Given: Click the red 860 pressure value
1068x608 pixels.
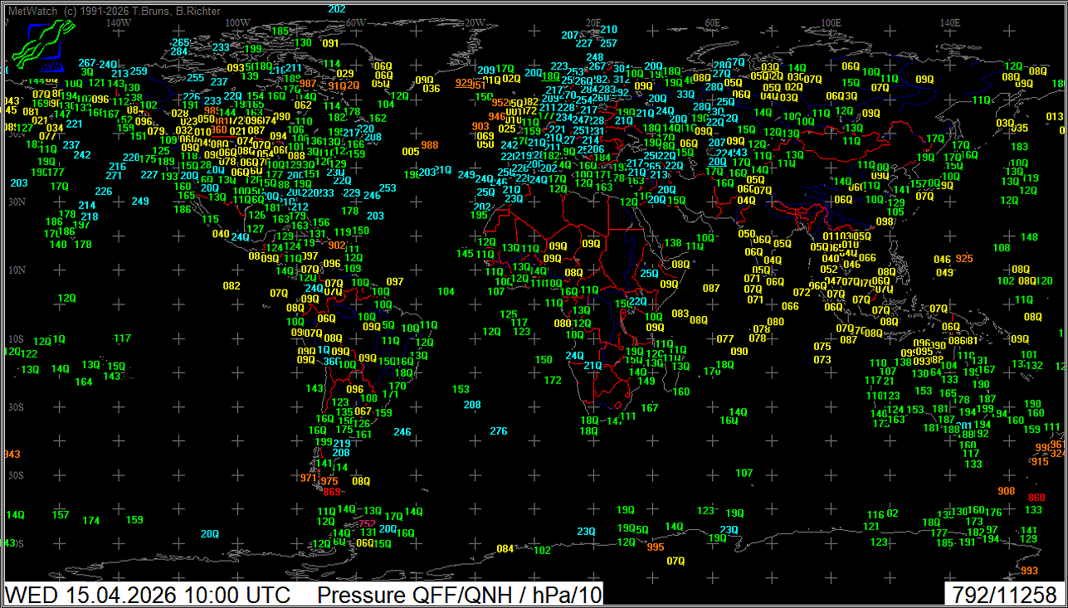Looking at the screenshot, I should tap(1036, 498).
